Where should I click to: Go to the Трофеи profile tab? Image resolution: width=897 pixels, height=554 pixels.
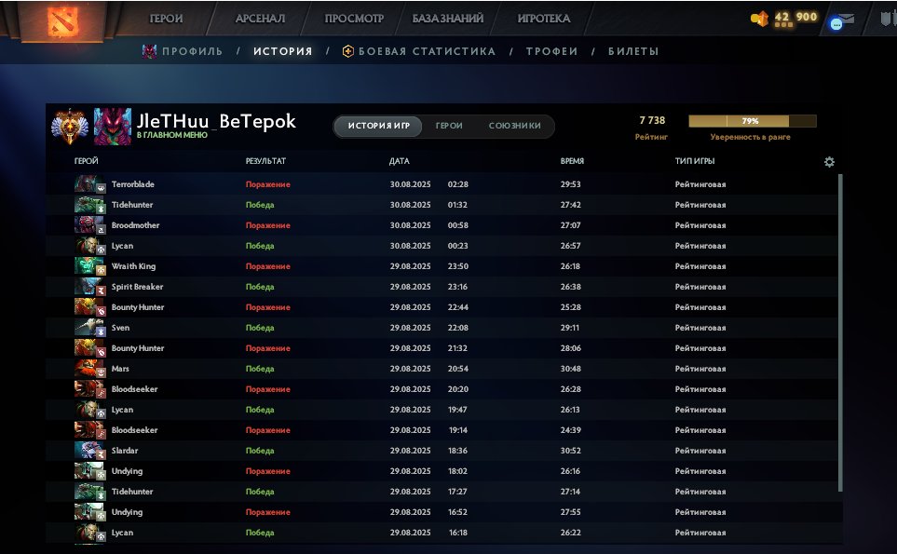pyautogui.click(x=551, y=52)
